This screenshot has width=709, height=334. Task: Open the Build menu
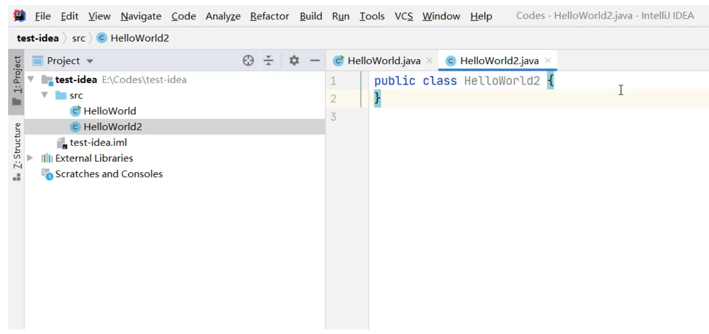point(311,16)
